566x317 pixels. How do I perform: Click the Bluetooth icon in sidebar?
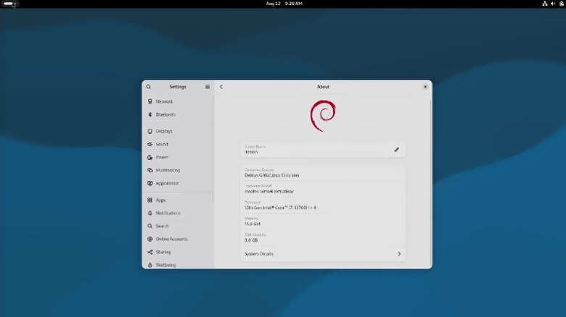click(x=149, y=114)
